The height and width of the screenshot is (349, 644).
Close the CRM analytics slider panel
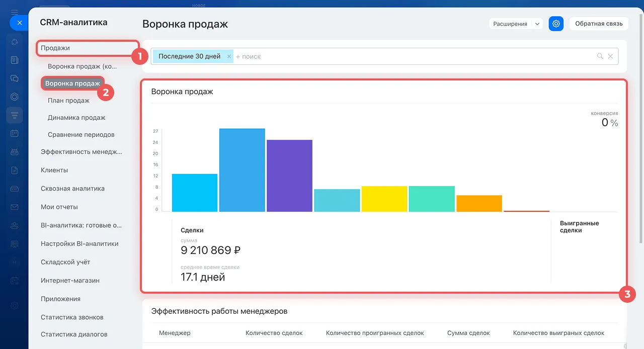click(19, 23)
